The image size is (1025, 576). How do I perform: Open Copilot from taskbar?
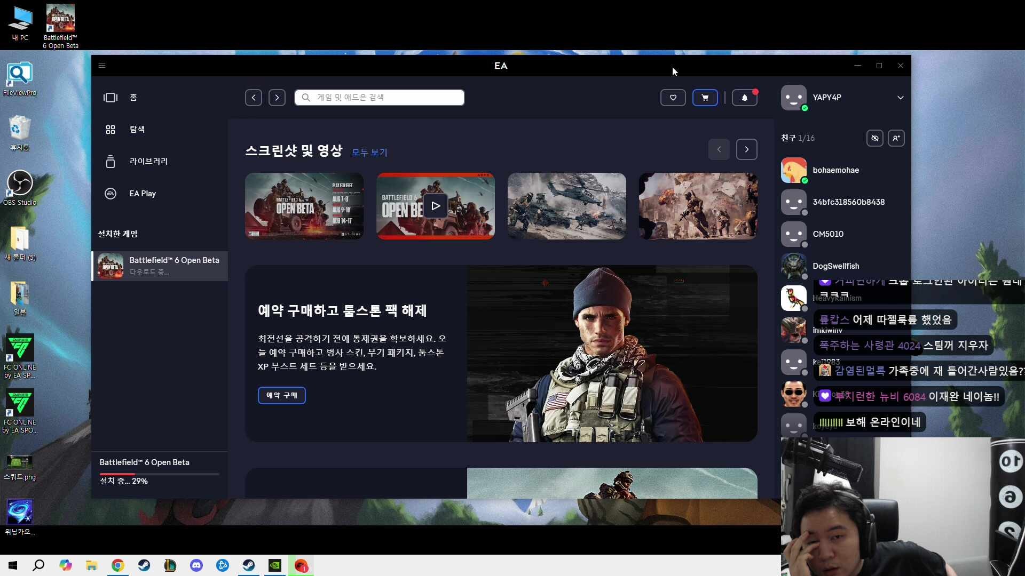(x=66, y=565)
